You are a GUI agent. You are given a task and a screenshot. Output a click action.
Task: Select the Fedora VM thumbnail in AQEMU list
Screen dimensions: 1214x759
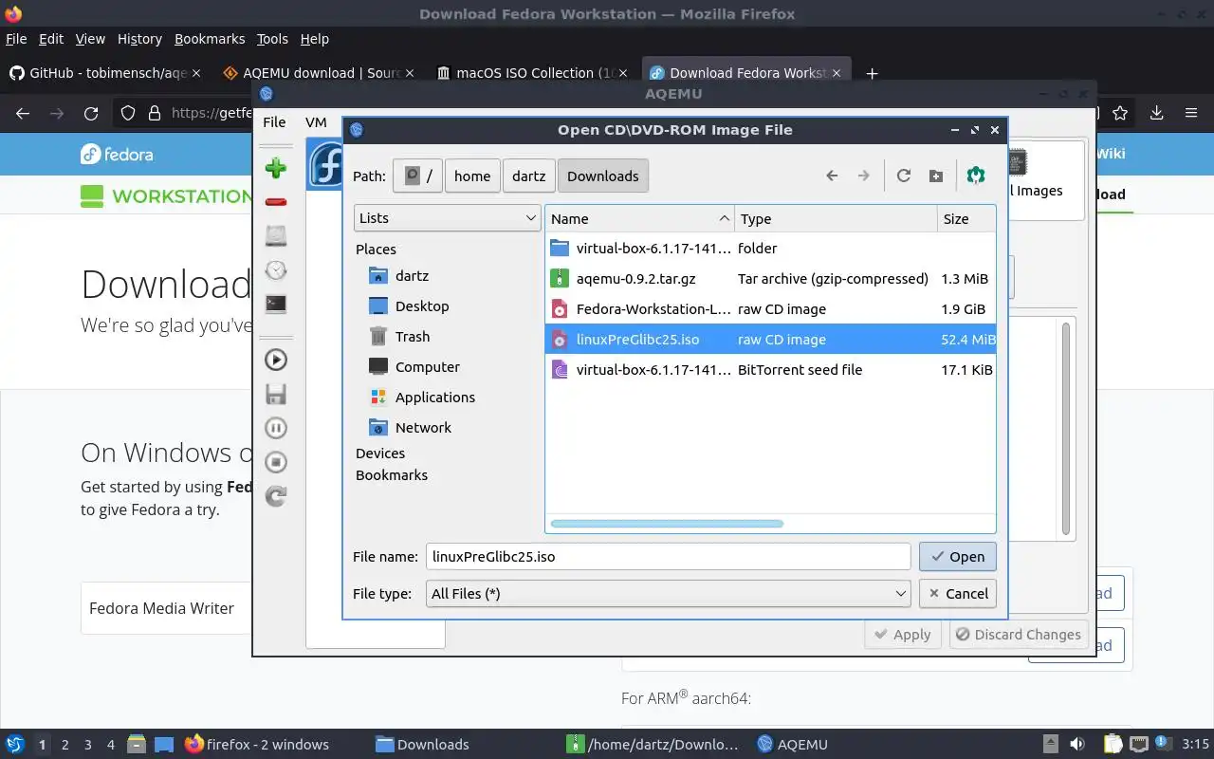click(x=325, y=163)
